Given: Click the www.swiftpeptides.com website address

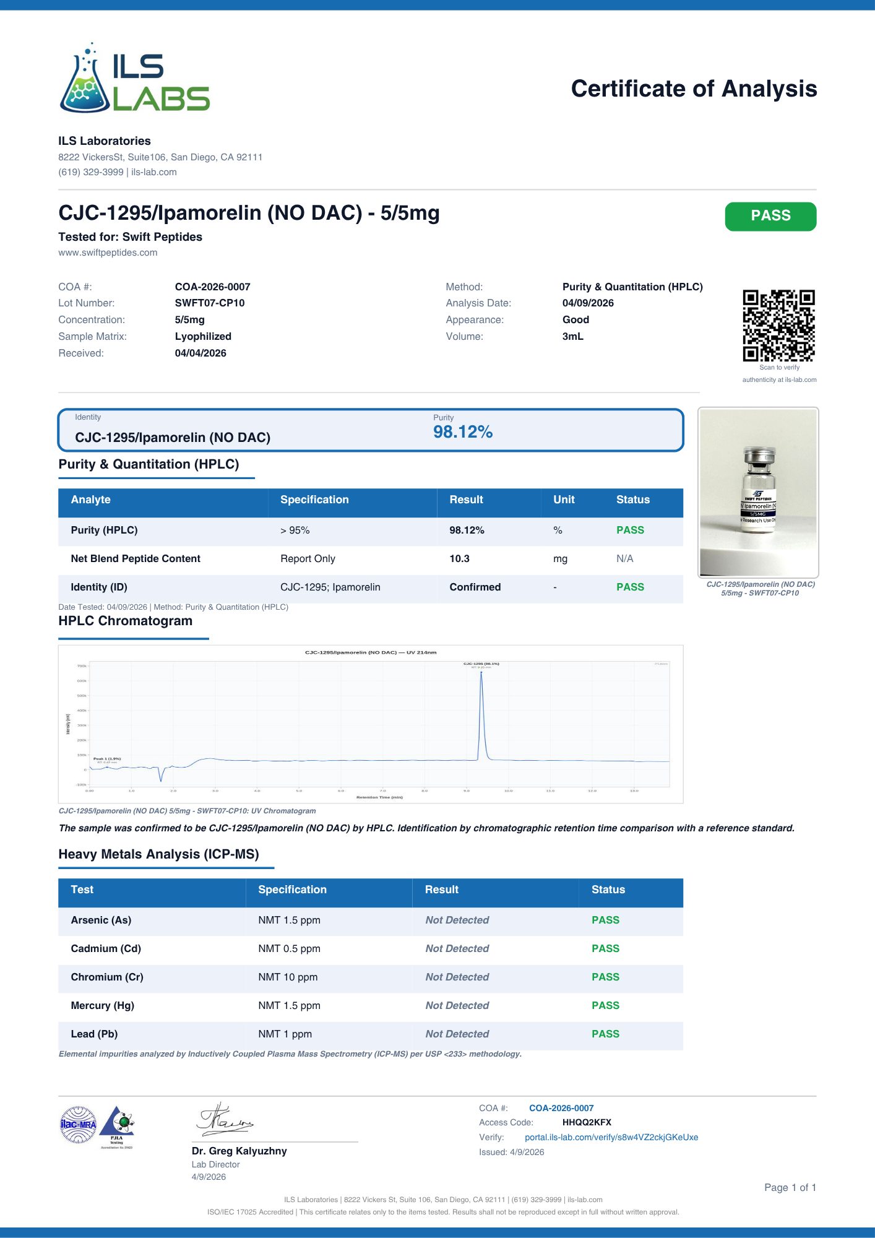Looking at the screenshot, I should pyautogui.click(x=108, y=253).
